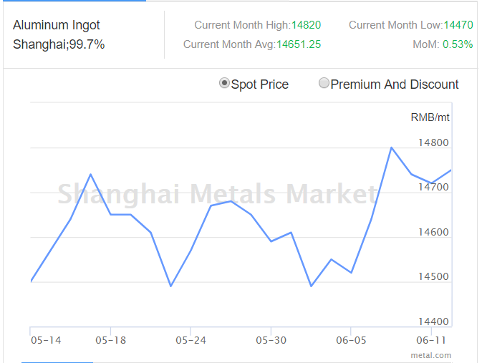
Task: Click the 06-11 date tick label
Action: click(431, 340)
